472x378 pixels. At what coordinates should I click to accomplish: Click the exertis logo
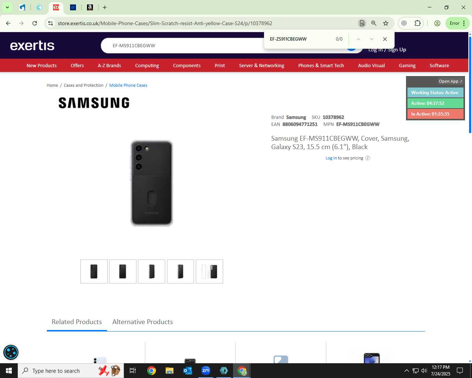point(32,45)
